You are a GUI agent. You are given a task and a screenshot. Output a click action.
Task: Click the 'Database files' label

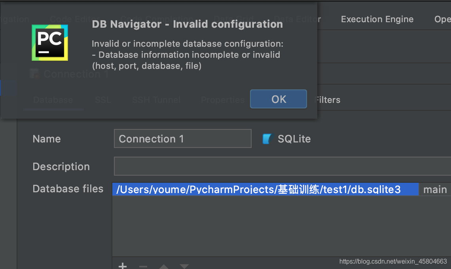[68, 189]
